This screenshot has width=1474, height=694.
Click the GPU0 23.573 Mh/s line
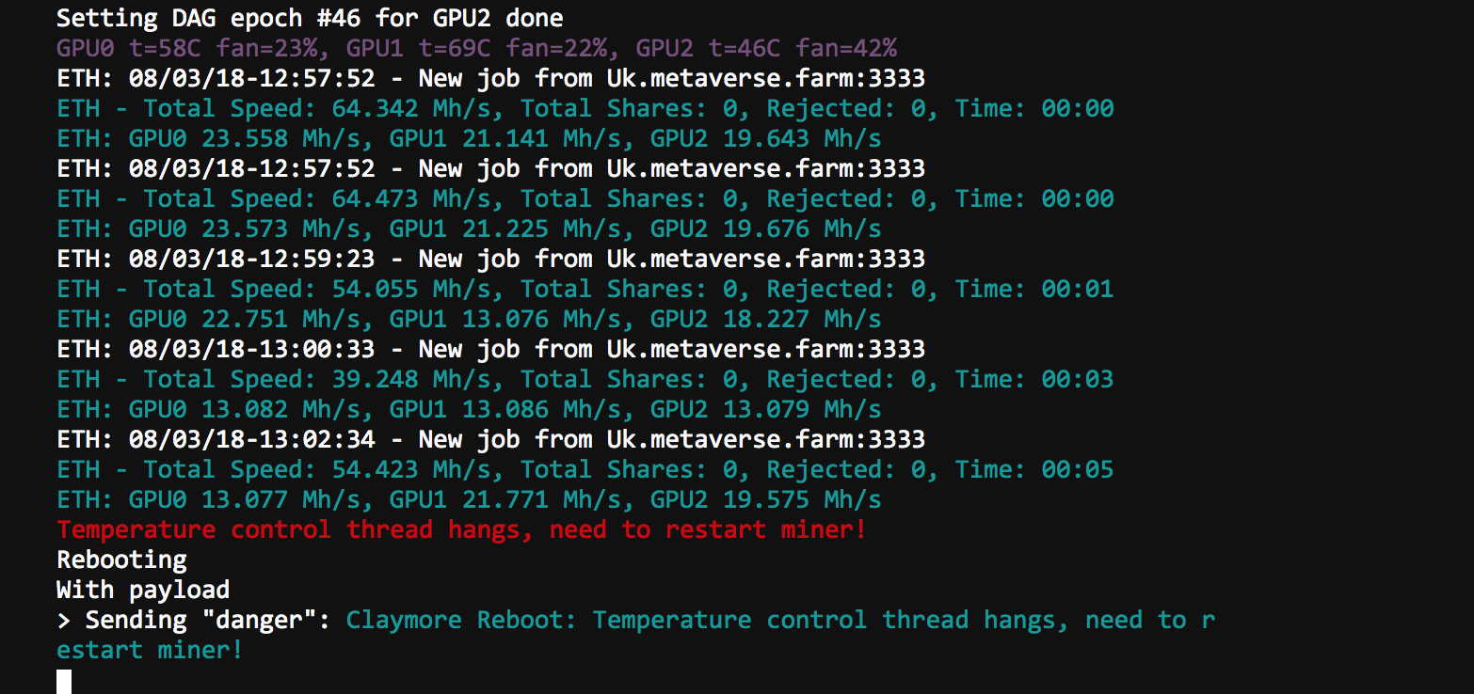(x=469, y=229)
